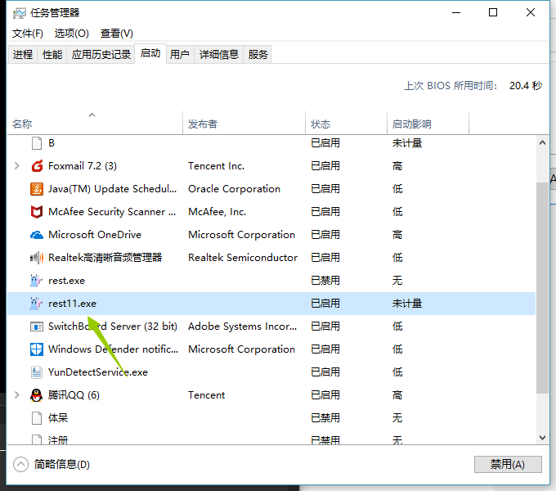Open the 查看(V) menu
Image resolution: width=556 pixels, height=491 pixels.
point(116,34)
